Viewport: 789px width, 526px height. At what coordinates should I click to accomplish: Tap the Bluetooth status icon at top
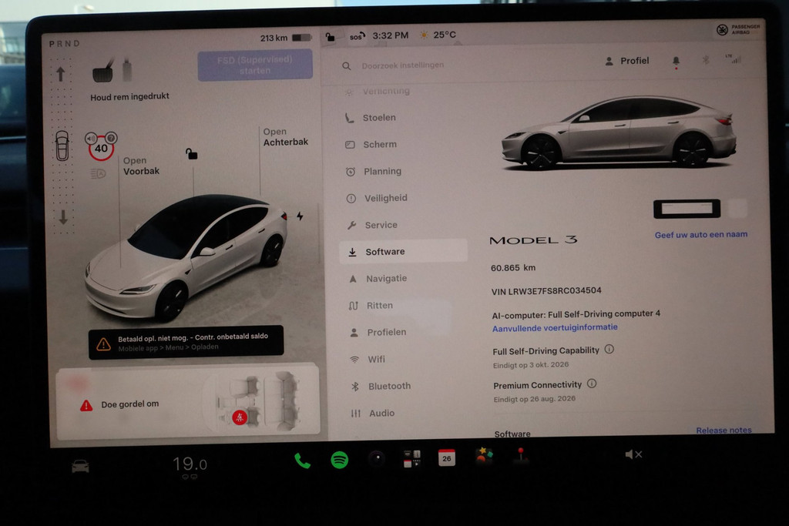706,60
